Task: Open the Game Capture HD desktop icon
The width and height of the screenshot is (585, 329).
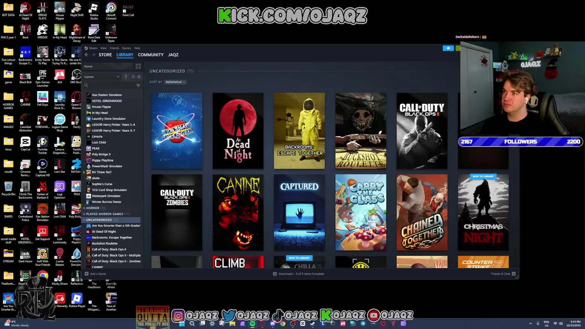Action: pos(43,168)
